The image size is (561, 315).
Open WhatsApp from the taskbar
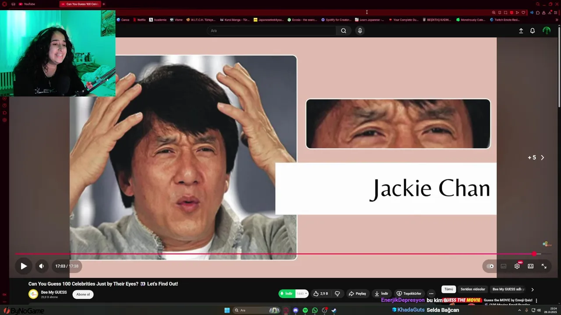tap(315, 310)
